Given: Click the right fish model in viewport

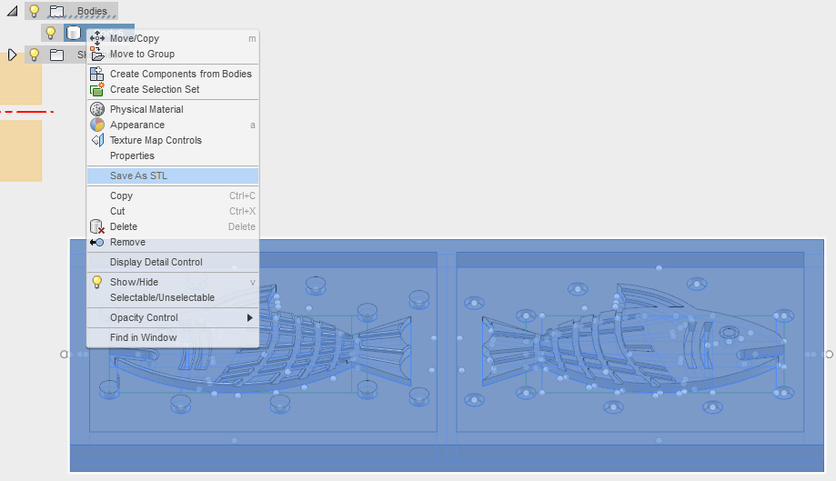Looking at the screenshot, I should coord(633,339).
